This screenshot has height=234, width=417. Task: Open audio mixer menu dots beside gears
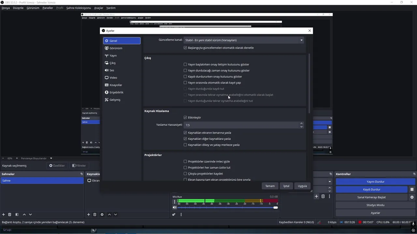click(181, 214)
